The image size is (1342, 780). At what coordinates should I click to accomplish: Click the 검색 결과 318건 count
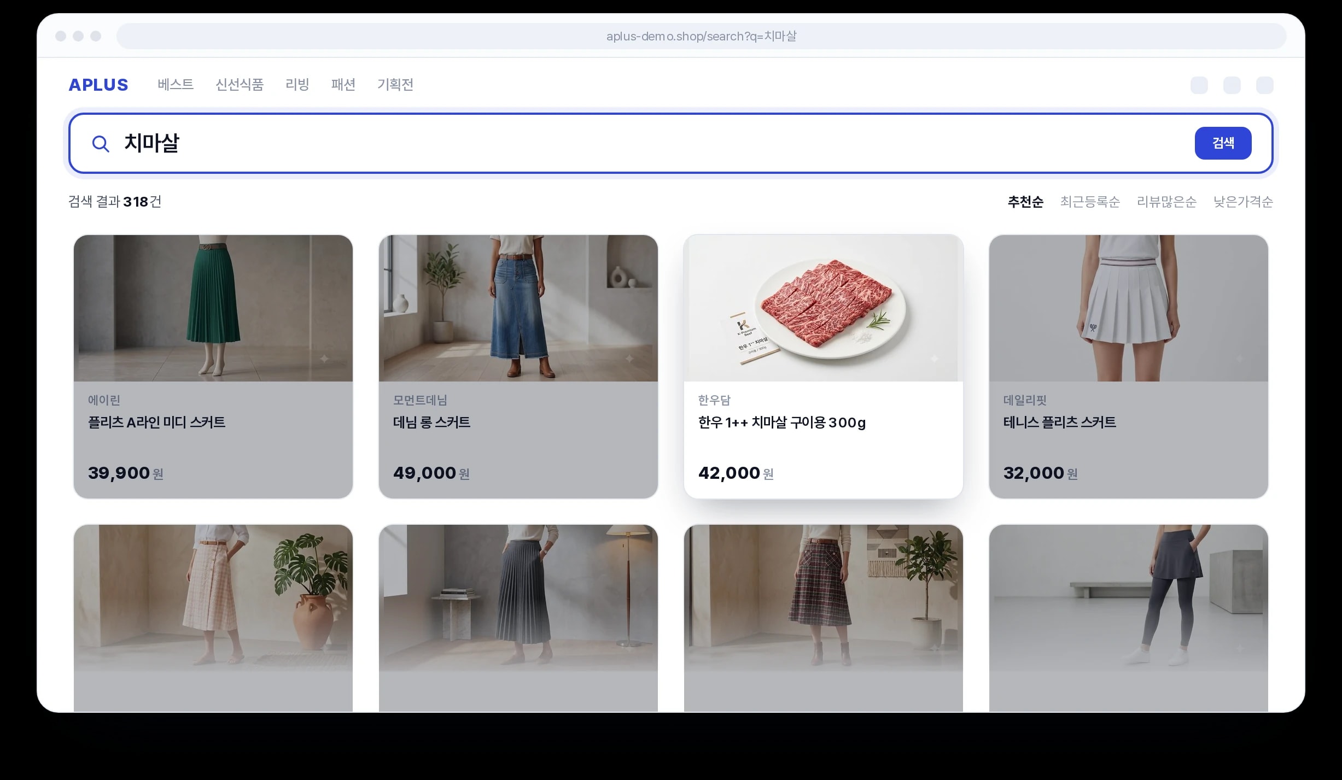[115, 202]
